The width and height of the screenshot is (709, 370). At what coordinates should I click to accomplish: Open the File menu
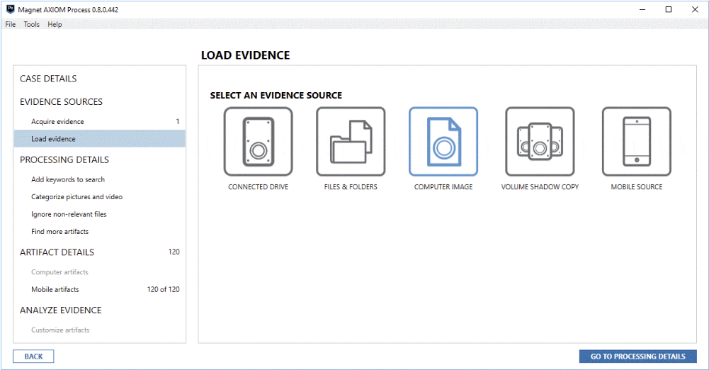coord(11,24)
